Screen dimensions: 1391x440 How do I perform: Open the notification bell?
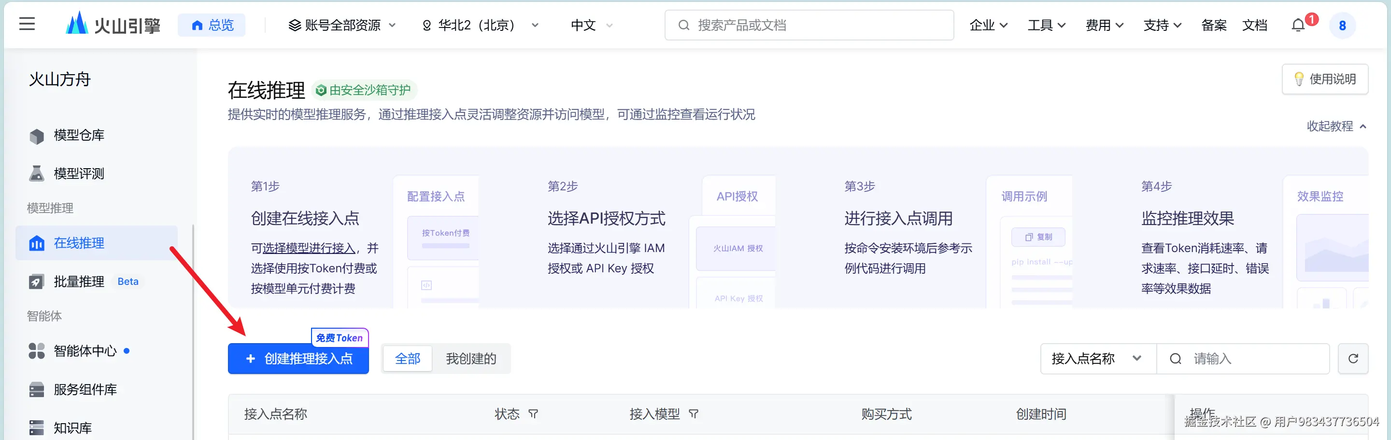[1298, 26]
